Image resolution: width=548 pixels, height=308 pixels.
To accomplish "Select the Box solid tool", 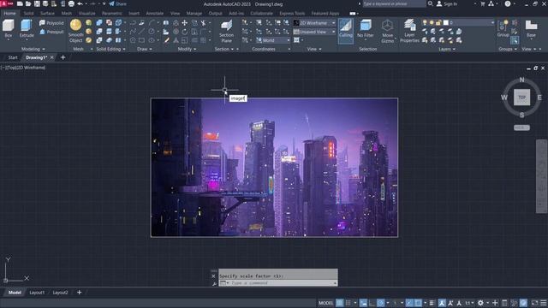I will pos(9,28).
